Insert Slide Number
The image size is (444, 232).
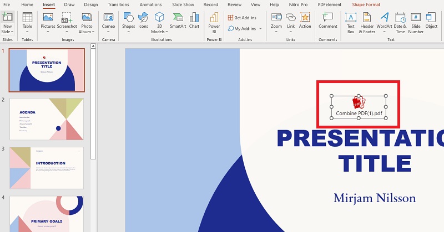click(x=416, y=23)
